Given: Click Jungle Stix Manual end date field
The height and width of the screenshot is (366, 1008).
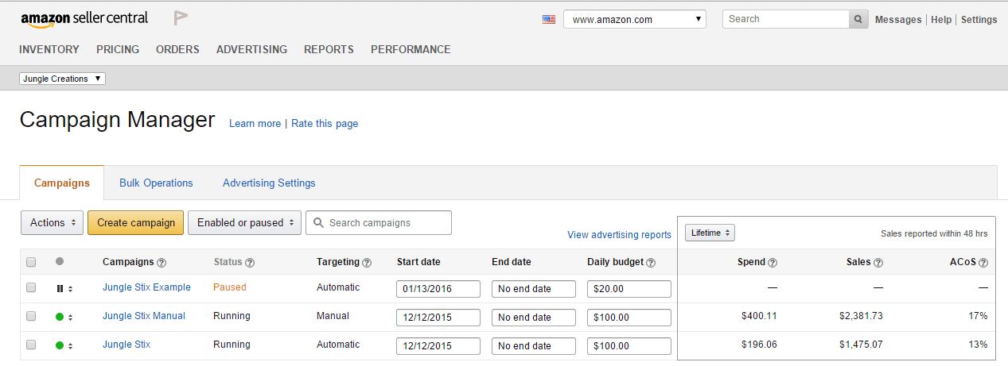Looking at the screenshot, I should click(534, 318).
